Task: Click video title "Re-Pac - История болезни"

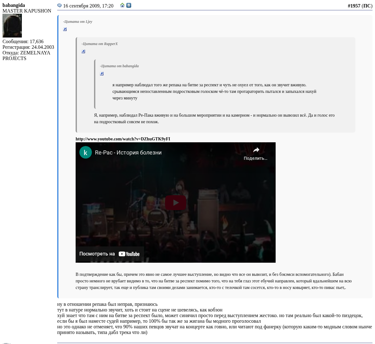Action: click(128, 153)
